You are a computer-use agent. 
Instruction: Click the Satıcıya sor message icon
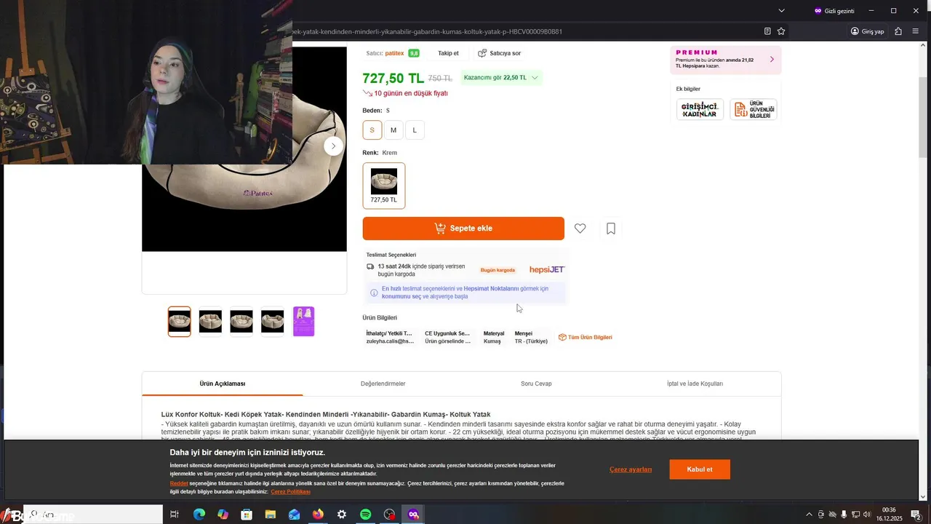482,53
